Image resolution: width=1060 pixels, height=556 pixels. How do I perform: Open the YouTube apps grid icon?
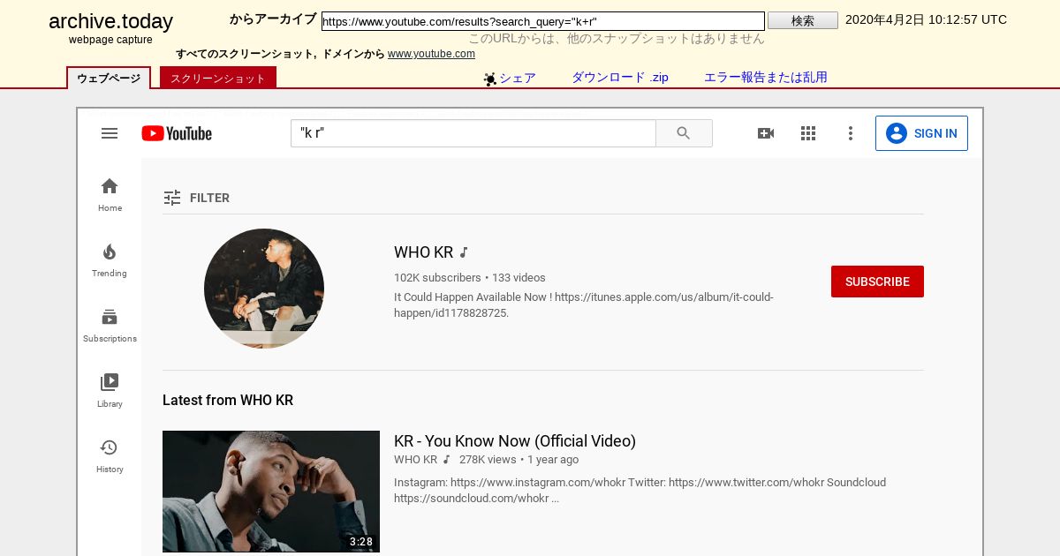pyautogui.click(x=808, y=133)
